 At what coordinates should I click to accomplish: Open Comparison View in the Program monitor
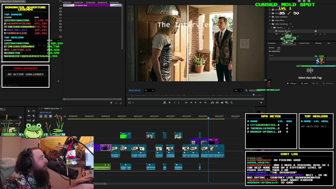click(227, 103)
